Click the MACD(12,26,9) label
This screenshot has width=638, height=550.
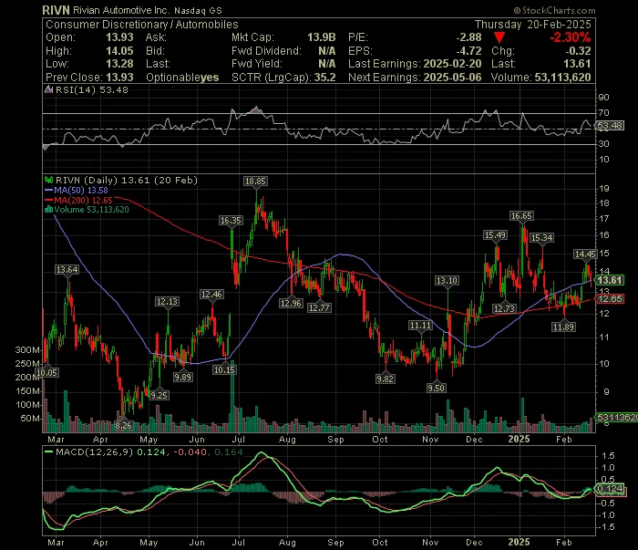94,451
